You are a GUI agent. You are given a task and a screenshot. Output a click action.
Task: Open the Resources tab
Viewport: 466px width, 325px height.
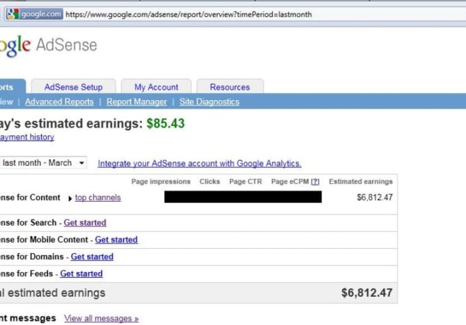point(230,87)
